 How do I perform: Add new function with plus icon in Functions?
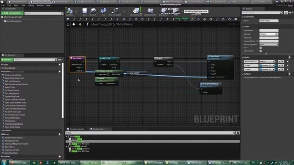pos(60,71)
